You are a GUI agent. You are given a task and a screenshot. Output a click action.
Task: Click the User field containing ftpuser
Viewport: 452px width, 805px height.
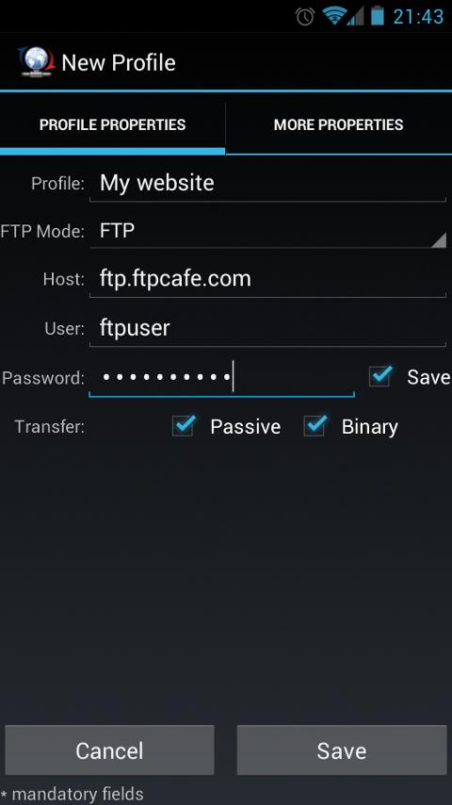(x=267, y=329)
